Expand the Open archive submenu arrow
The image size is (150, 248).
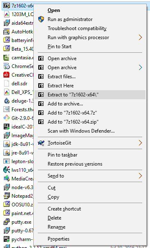point(140,68)
